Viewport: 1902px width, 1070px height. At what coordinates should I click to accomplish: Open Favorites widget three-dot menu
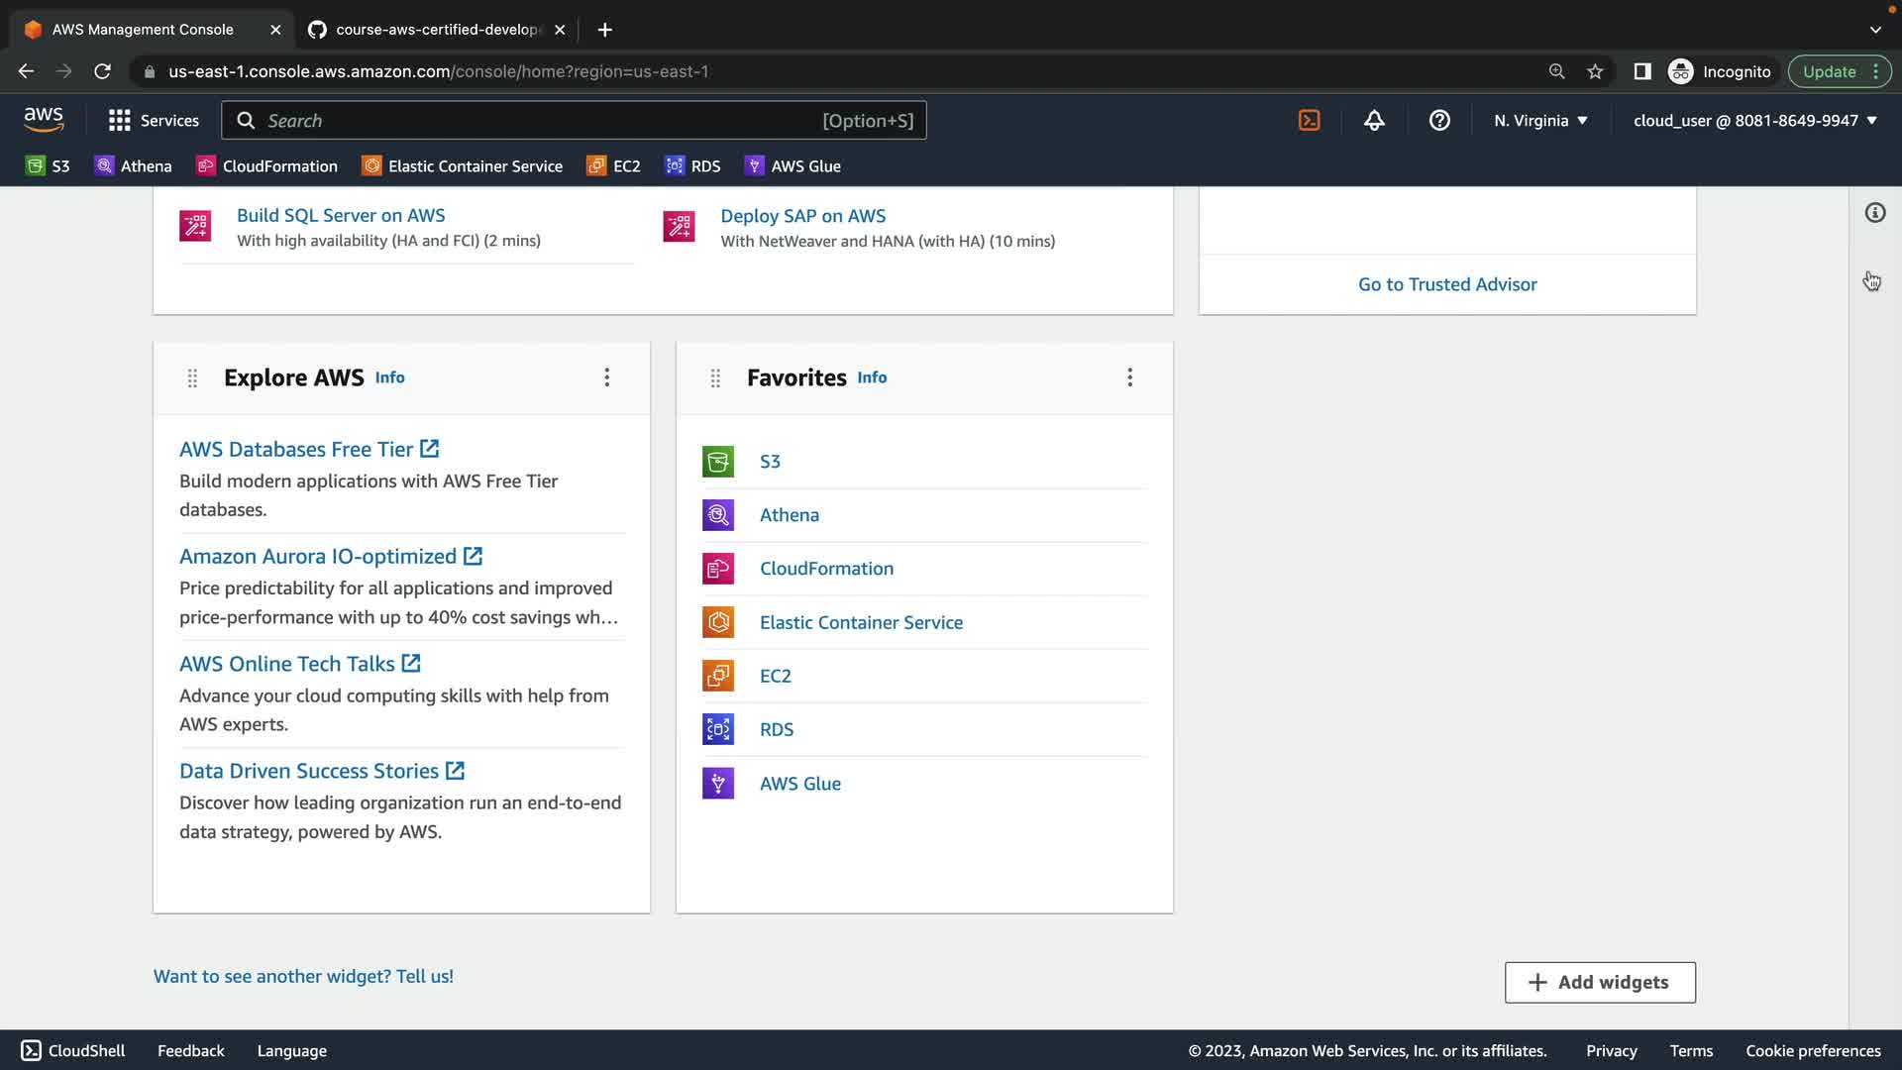coord(1129,377)
